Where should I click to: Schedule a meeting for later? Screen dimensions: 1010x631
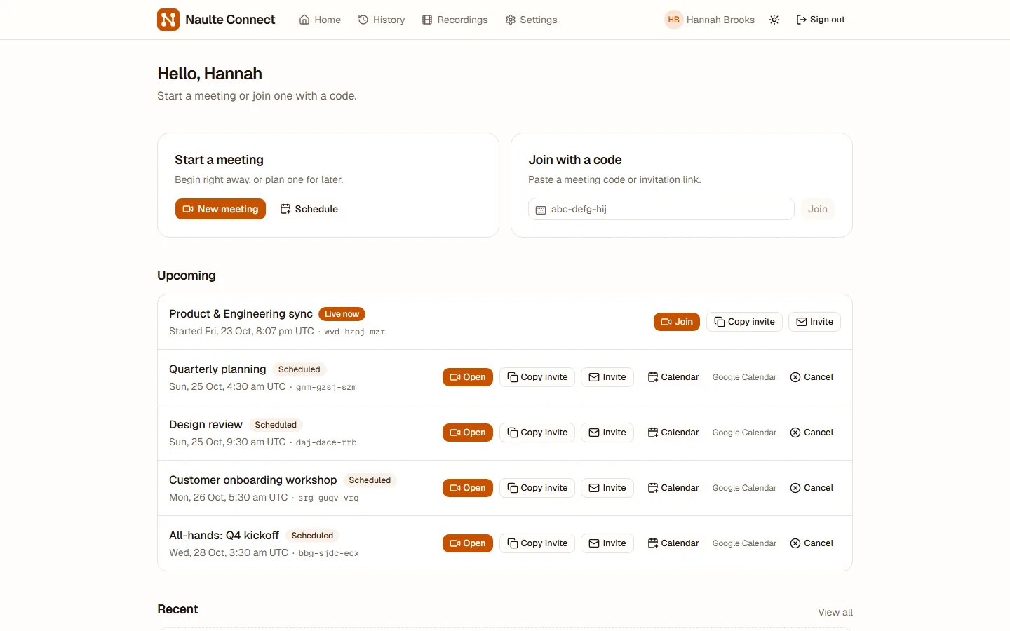(309, 209)
